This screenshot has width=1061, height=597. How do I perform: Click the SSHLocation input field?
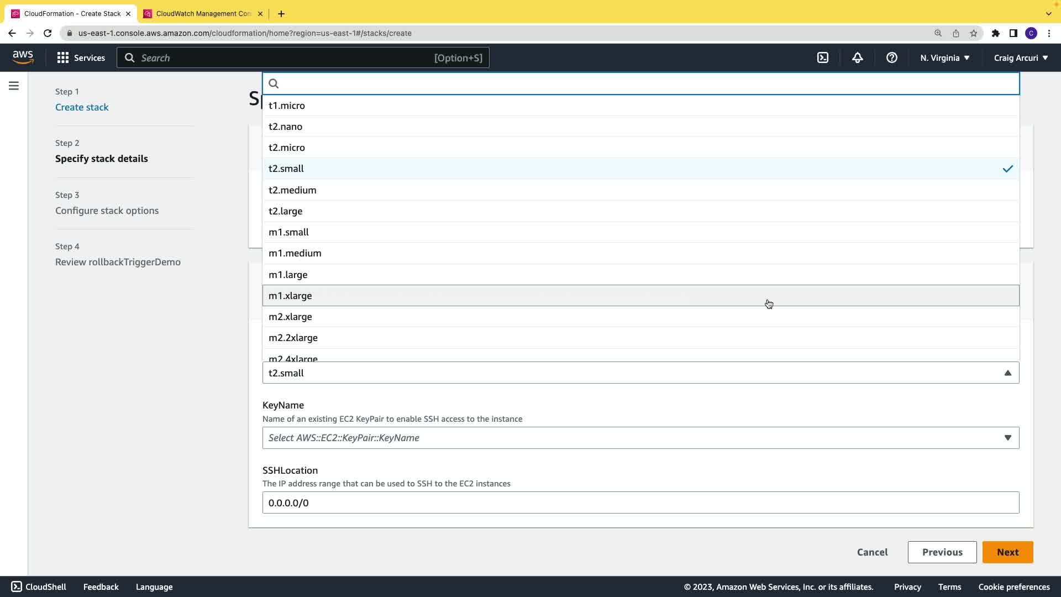coord(640,502)
